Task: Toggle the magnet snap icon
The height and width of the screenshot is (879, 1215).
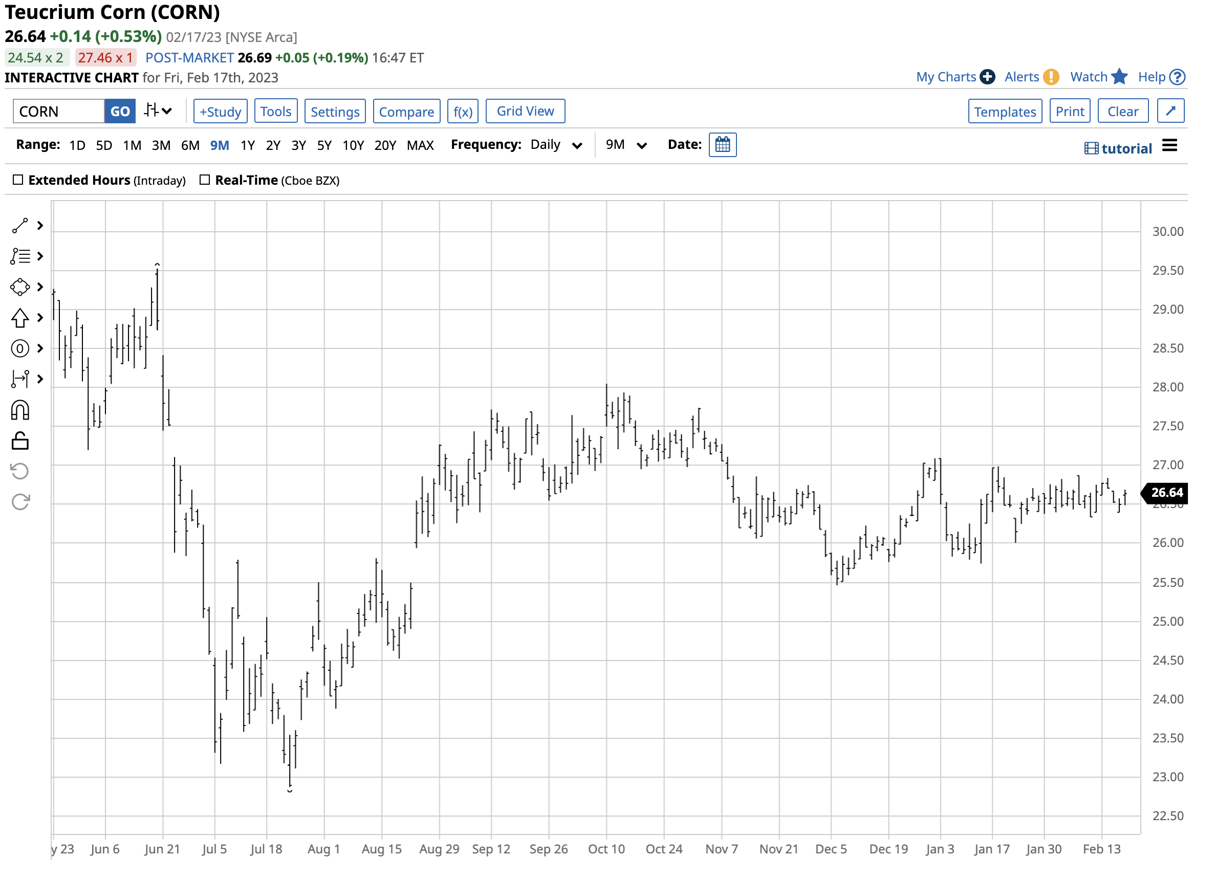Action: point(20,410)
